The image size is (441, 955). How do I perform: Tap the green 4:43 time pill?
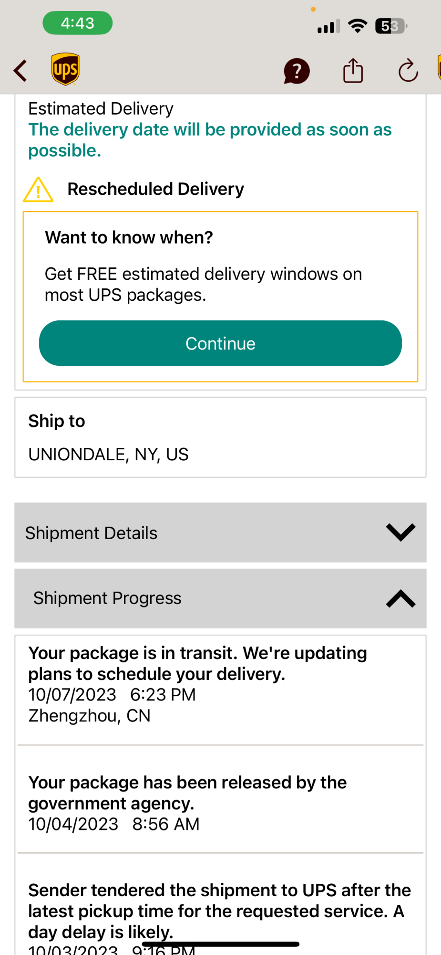(78, 23)
